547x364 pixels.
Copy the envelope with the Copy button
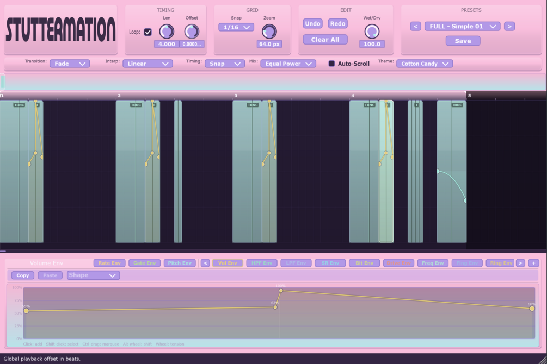pyautogui.click(x=23, y=275)
